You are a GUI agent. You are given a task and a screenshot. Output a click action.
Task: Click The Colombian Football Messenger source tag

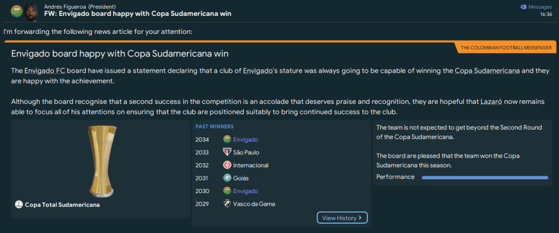point(506,48)
